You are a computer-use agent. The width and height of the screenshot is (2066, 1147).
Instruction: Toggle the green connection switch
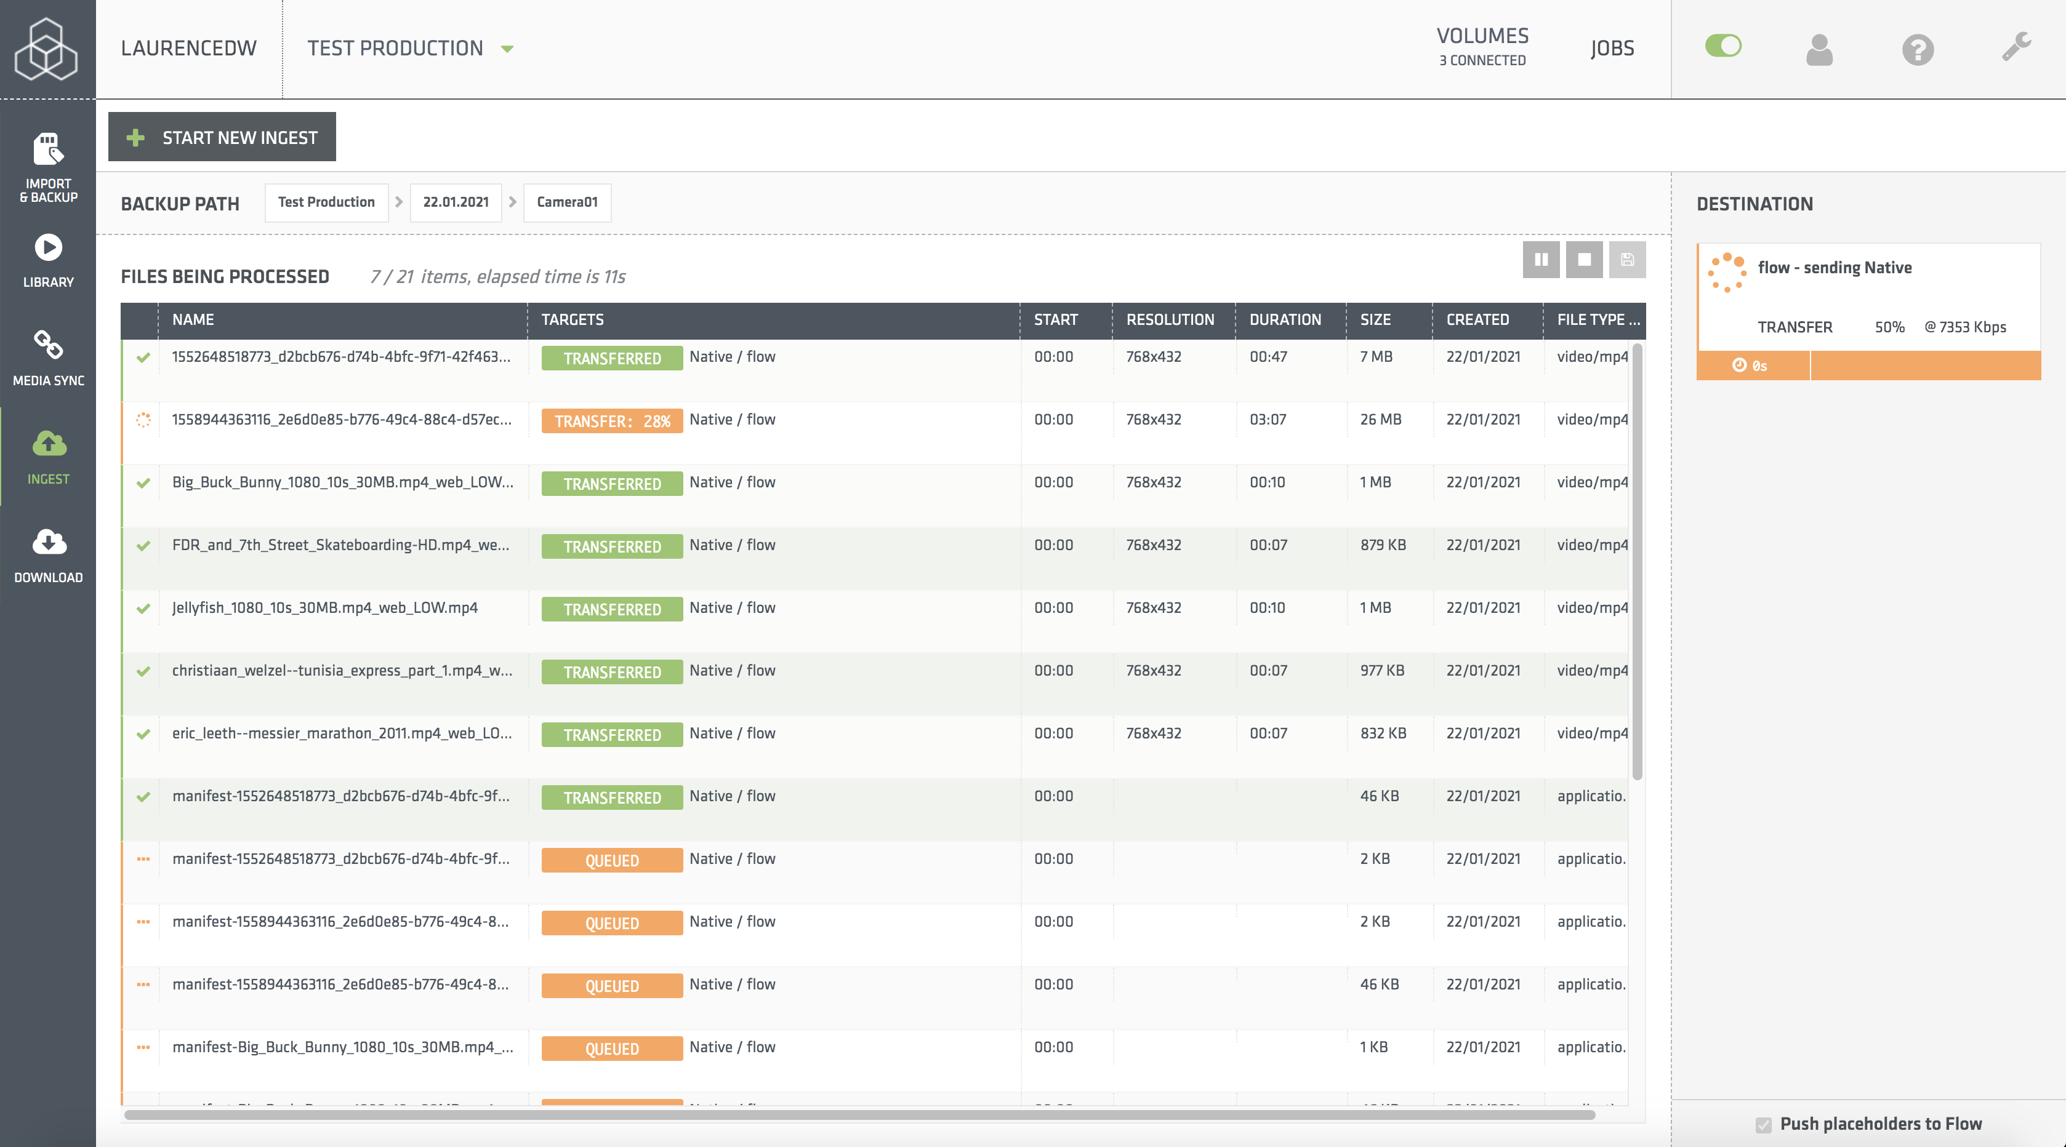(x=1722, y=46)
